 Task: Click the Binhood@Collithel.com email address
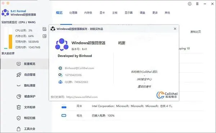point(80,68)
